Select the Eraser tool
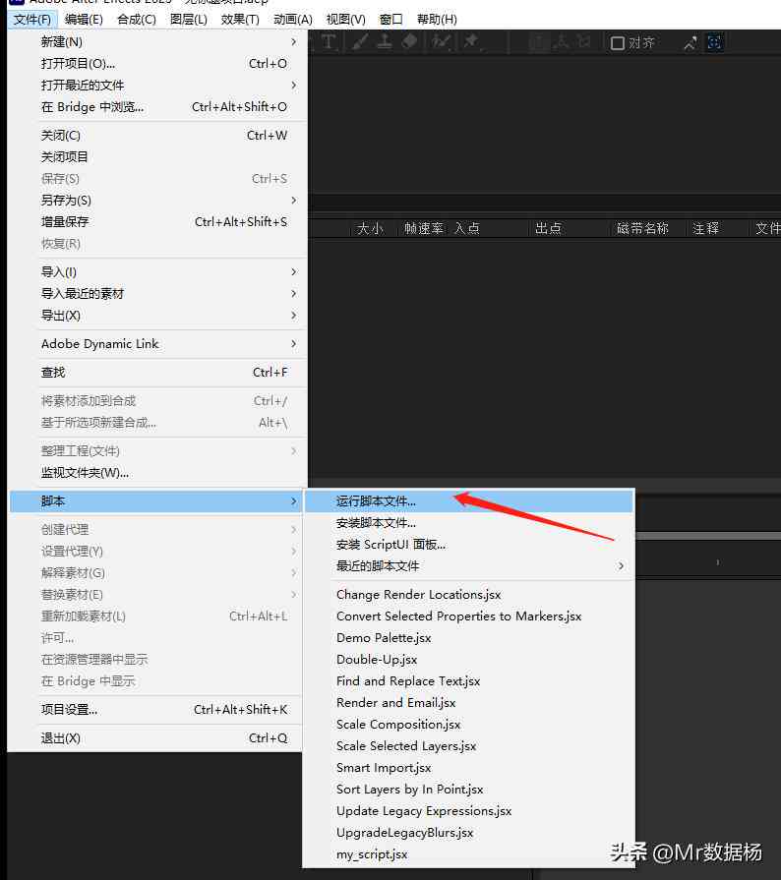 410,42
